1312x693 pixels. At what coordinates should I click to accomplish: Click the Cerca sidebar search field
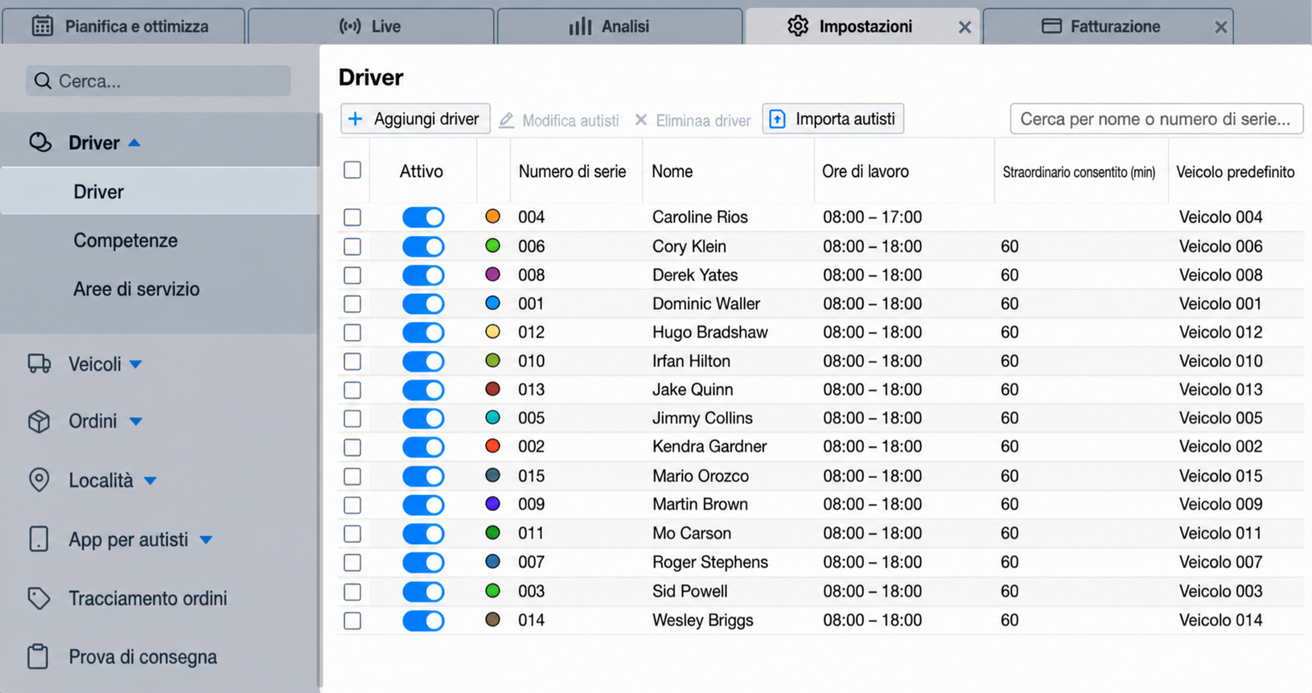coord(158,80)
